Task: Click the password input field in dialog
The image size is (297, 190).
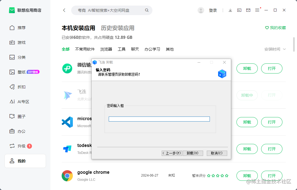Action: (159, 119)
